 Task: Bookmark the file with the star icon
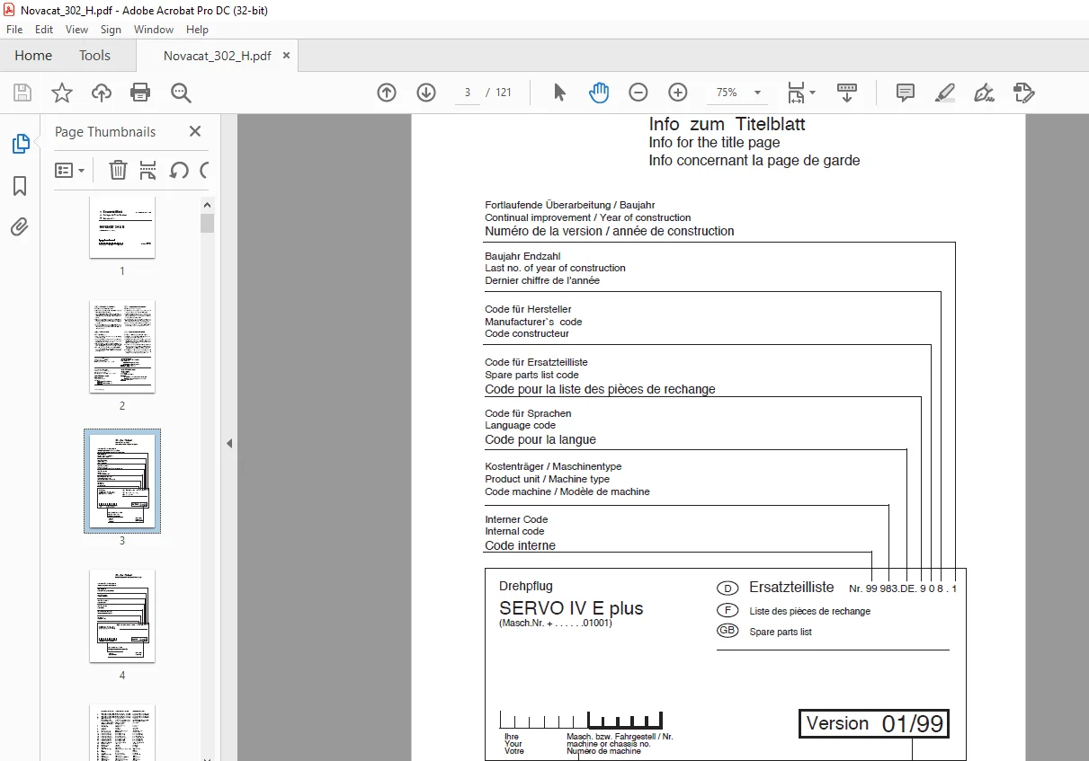[61, 93]
